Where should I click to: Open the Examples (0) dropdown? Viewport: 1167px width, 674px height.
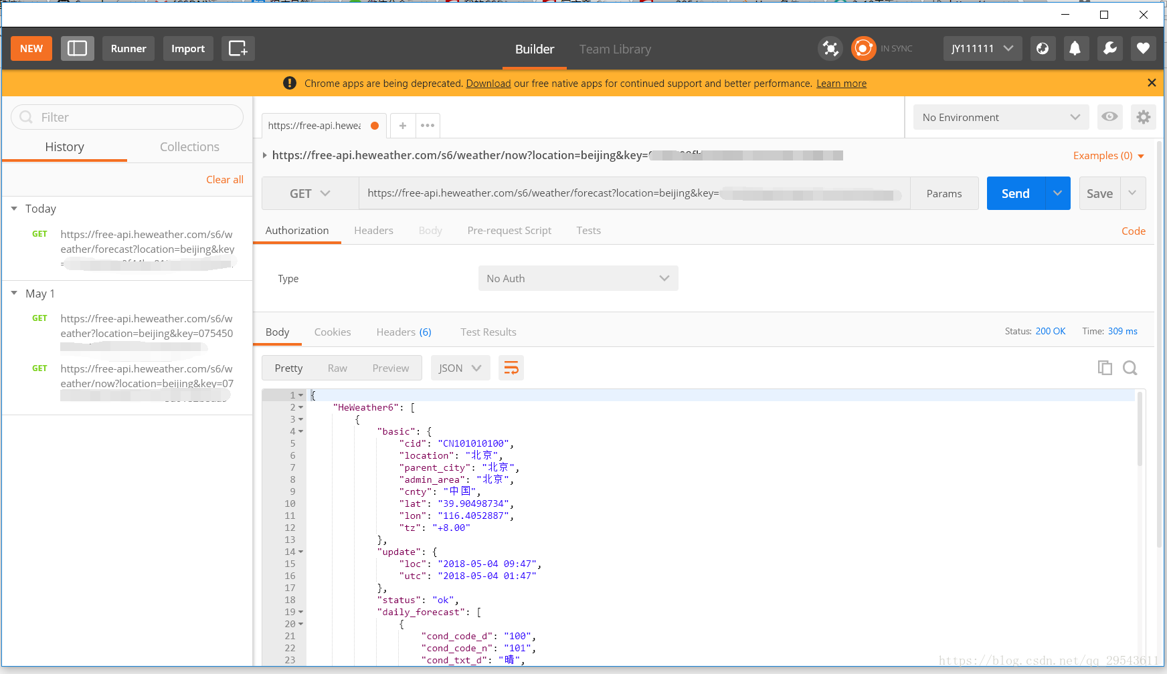click(x=1109, y=155)
